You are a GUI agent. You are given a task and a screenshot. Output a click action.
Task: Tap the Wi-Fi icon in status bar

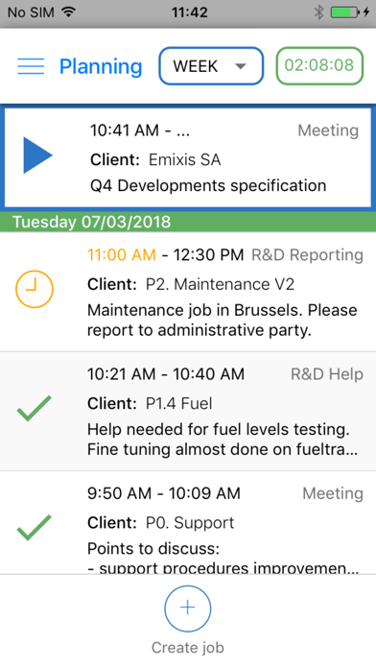coord(68,12)
